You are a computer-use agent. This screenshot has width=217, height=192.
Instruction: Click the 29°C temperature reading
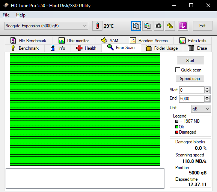109,26
